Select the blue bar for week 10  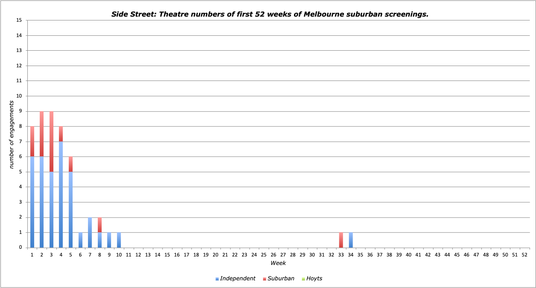pyautogui.click(x=119, y=240)
